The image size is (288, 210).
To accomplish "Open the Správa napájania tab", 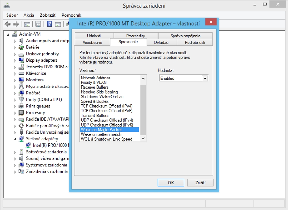I will pos(185,36).
